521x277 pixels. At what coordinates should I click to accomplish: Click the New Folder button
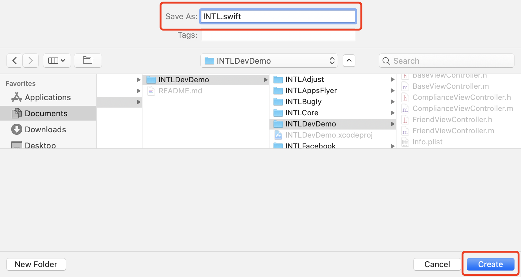pos(36,264)
